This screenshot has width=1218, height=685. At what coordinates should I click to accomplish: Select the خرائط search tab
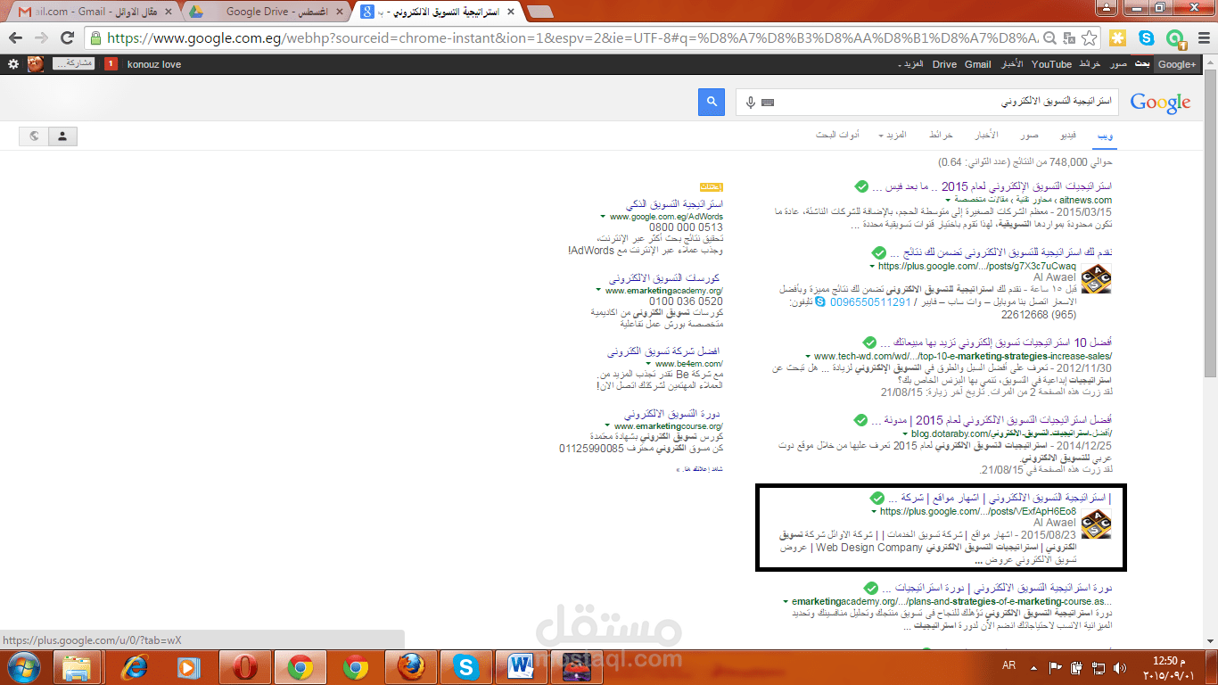point(942,135)
